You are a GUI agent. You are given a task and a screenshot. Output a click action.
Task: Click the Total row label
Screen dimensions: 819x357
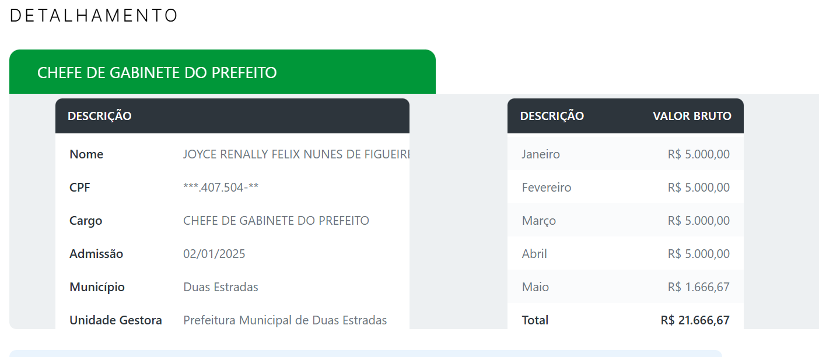click(535, 320)
